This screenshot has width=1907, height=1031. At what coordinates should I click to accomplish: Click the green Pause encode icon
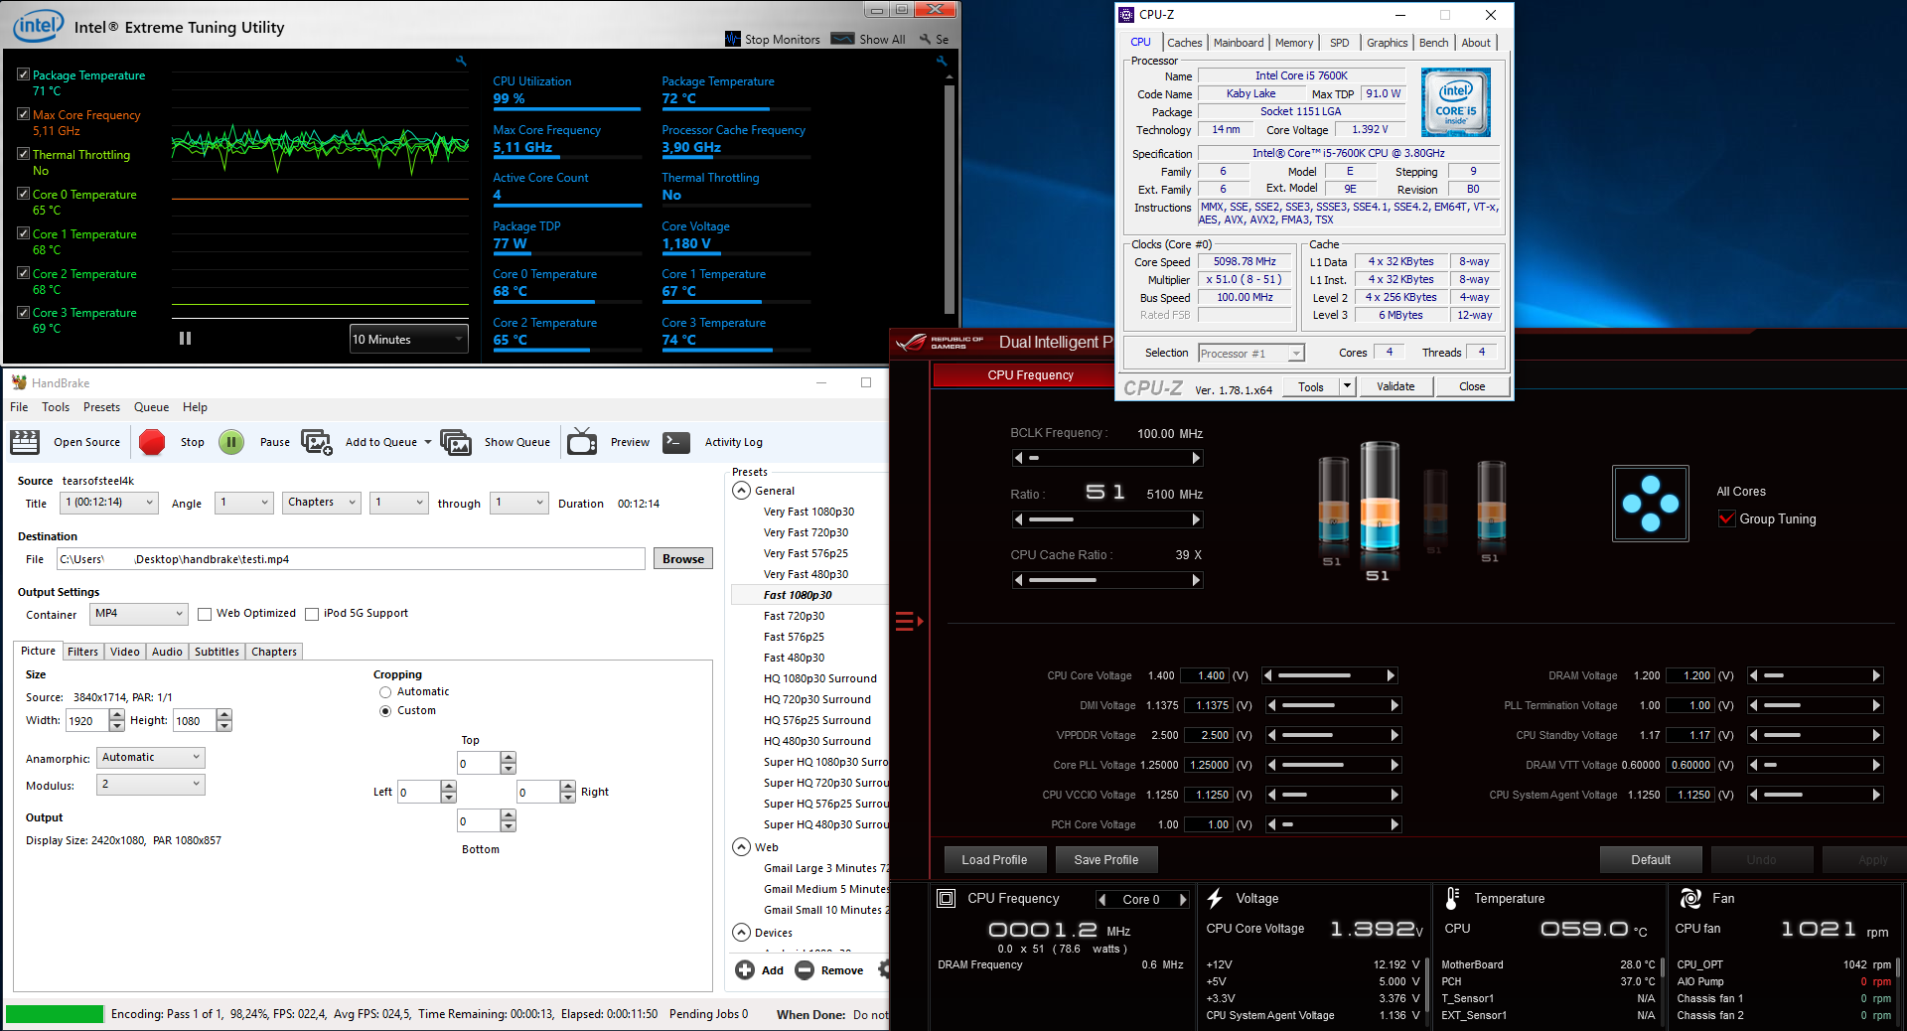tap(231, 442)
